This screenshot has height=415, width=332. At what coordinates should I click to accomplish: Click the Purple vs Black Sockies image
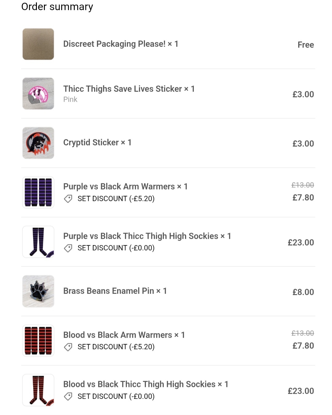click(x=38, y=242)
